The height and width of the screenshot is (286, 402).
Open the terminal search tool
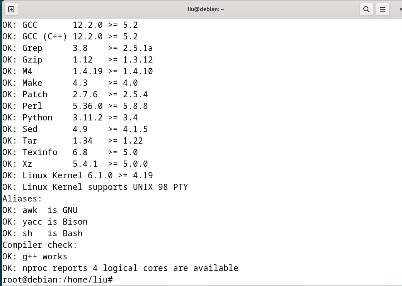pos(366,10)
